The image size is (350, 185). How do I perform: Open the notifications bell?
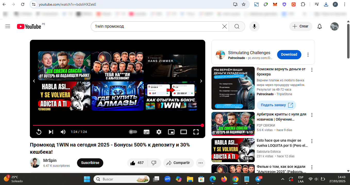(x=320, y=26)
